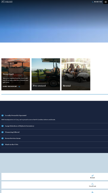Click the wrench icon in bottom row
Image resolution: width=108 pixels, height=193 pixels.
tap(92, 192)
